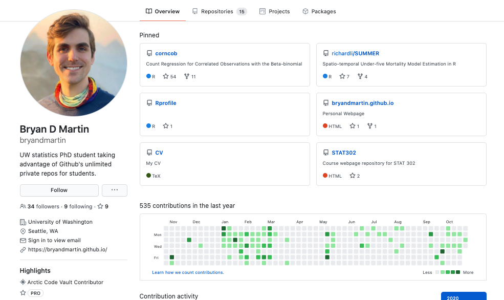Click the red HTML language dot on STAT302
This screenshot has height=300, width=504.
point(325,175)
